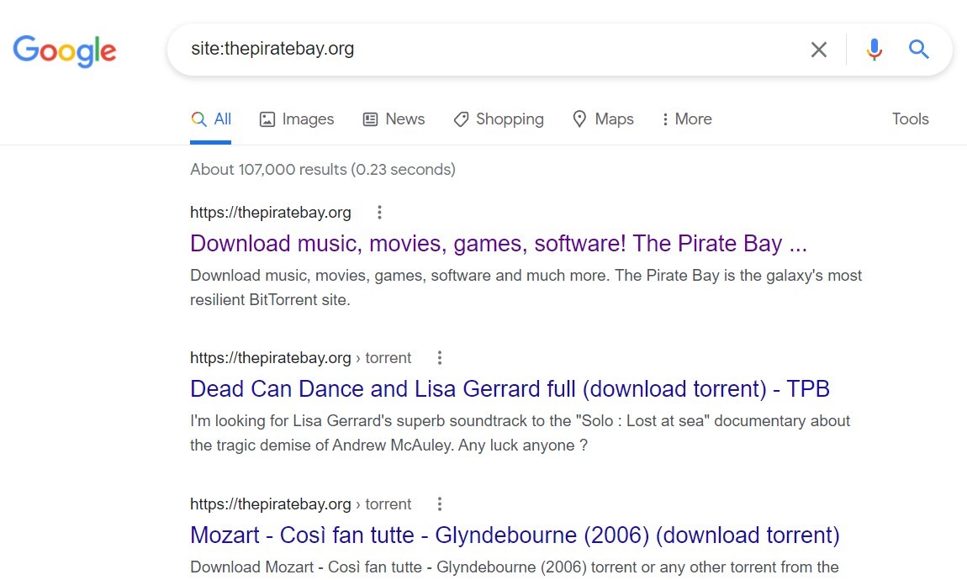967x580 pixels.
Task: Start voice search with microphone icon
Action: point(874,50)
